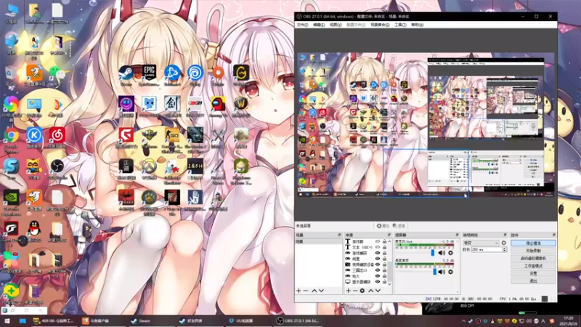Open Steam desktop shortcut
This screenshot has width=581, height=327.
point(126,73)
